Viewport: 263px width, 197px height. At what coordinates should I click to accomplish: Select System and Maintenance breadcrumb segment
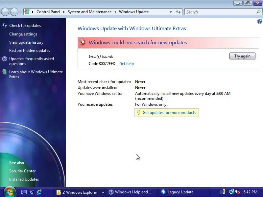coord(89,12)
